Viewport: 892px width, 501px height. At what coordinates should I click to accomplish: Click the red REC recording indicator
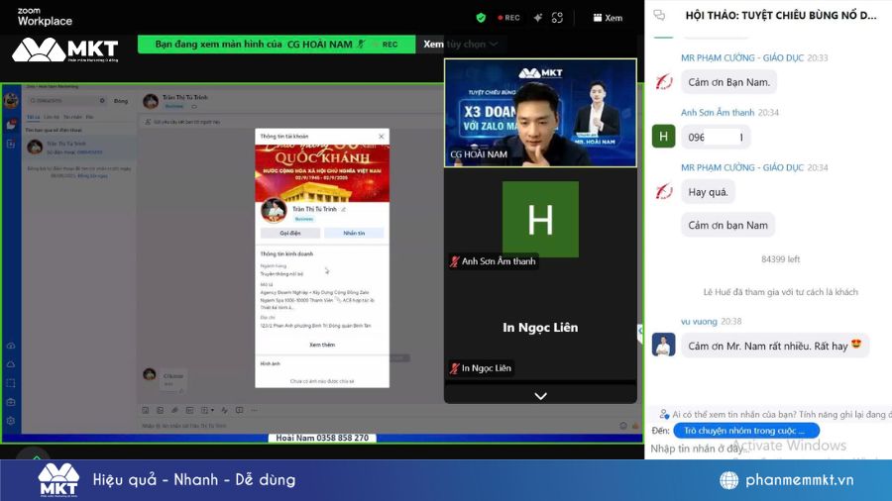coord(508,18)
